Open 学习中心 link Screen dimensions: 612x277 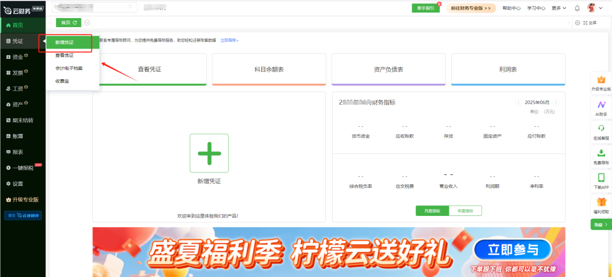536,8
